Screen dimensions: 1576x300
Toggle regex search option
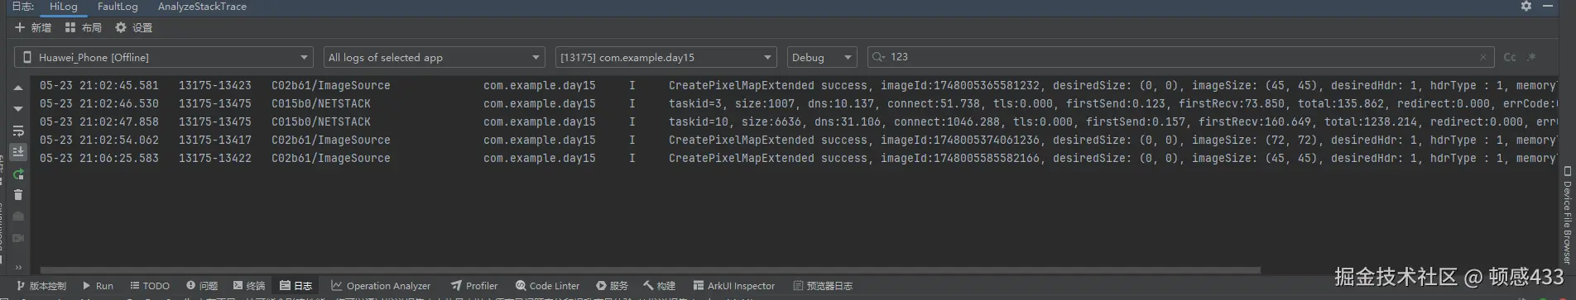click(1531, 57)
